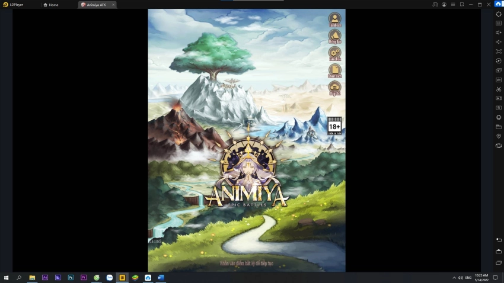This screenshot has height=283, width=504.
Task: Click the blue cloud upload icon top-right
Action: pos(499,4)
